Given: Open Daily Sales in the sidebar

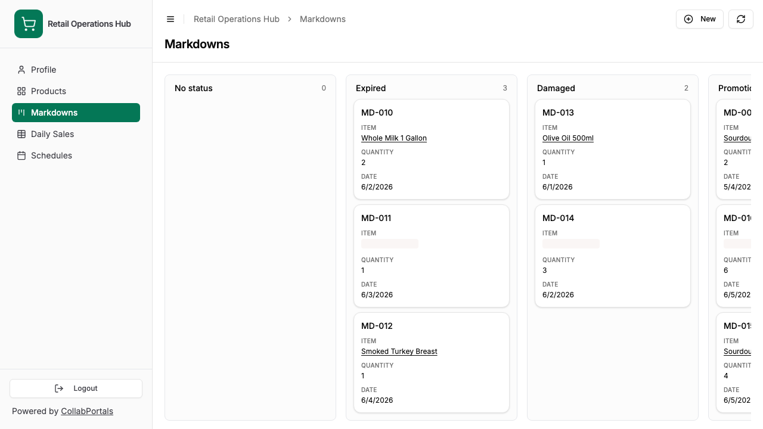Looking at the screenshot, I should pyautogui.click(x=76, y=134).
